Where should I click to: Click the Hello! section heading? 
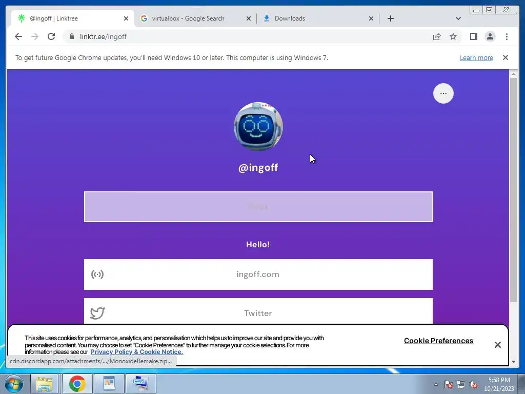pos(258,244)
